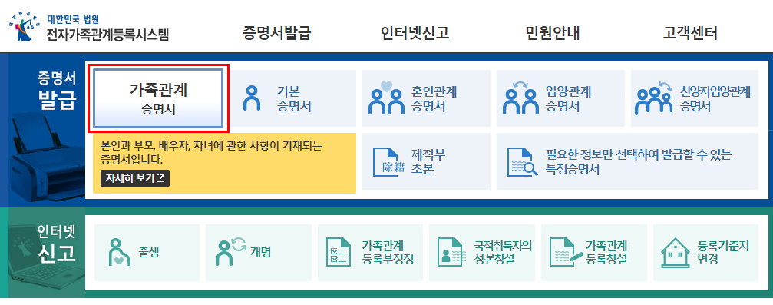
Task: Click the 출생 mother and baby icon
Action: coord(118,252)
